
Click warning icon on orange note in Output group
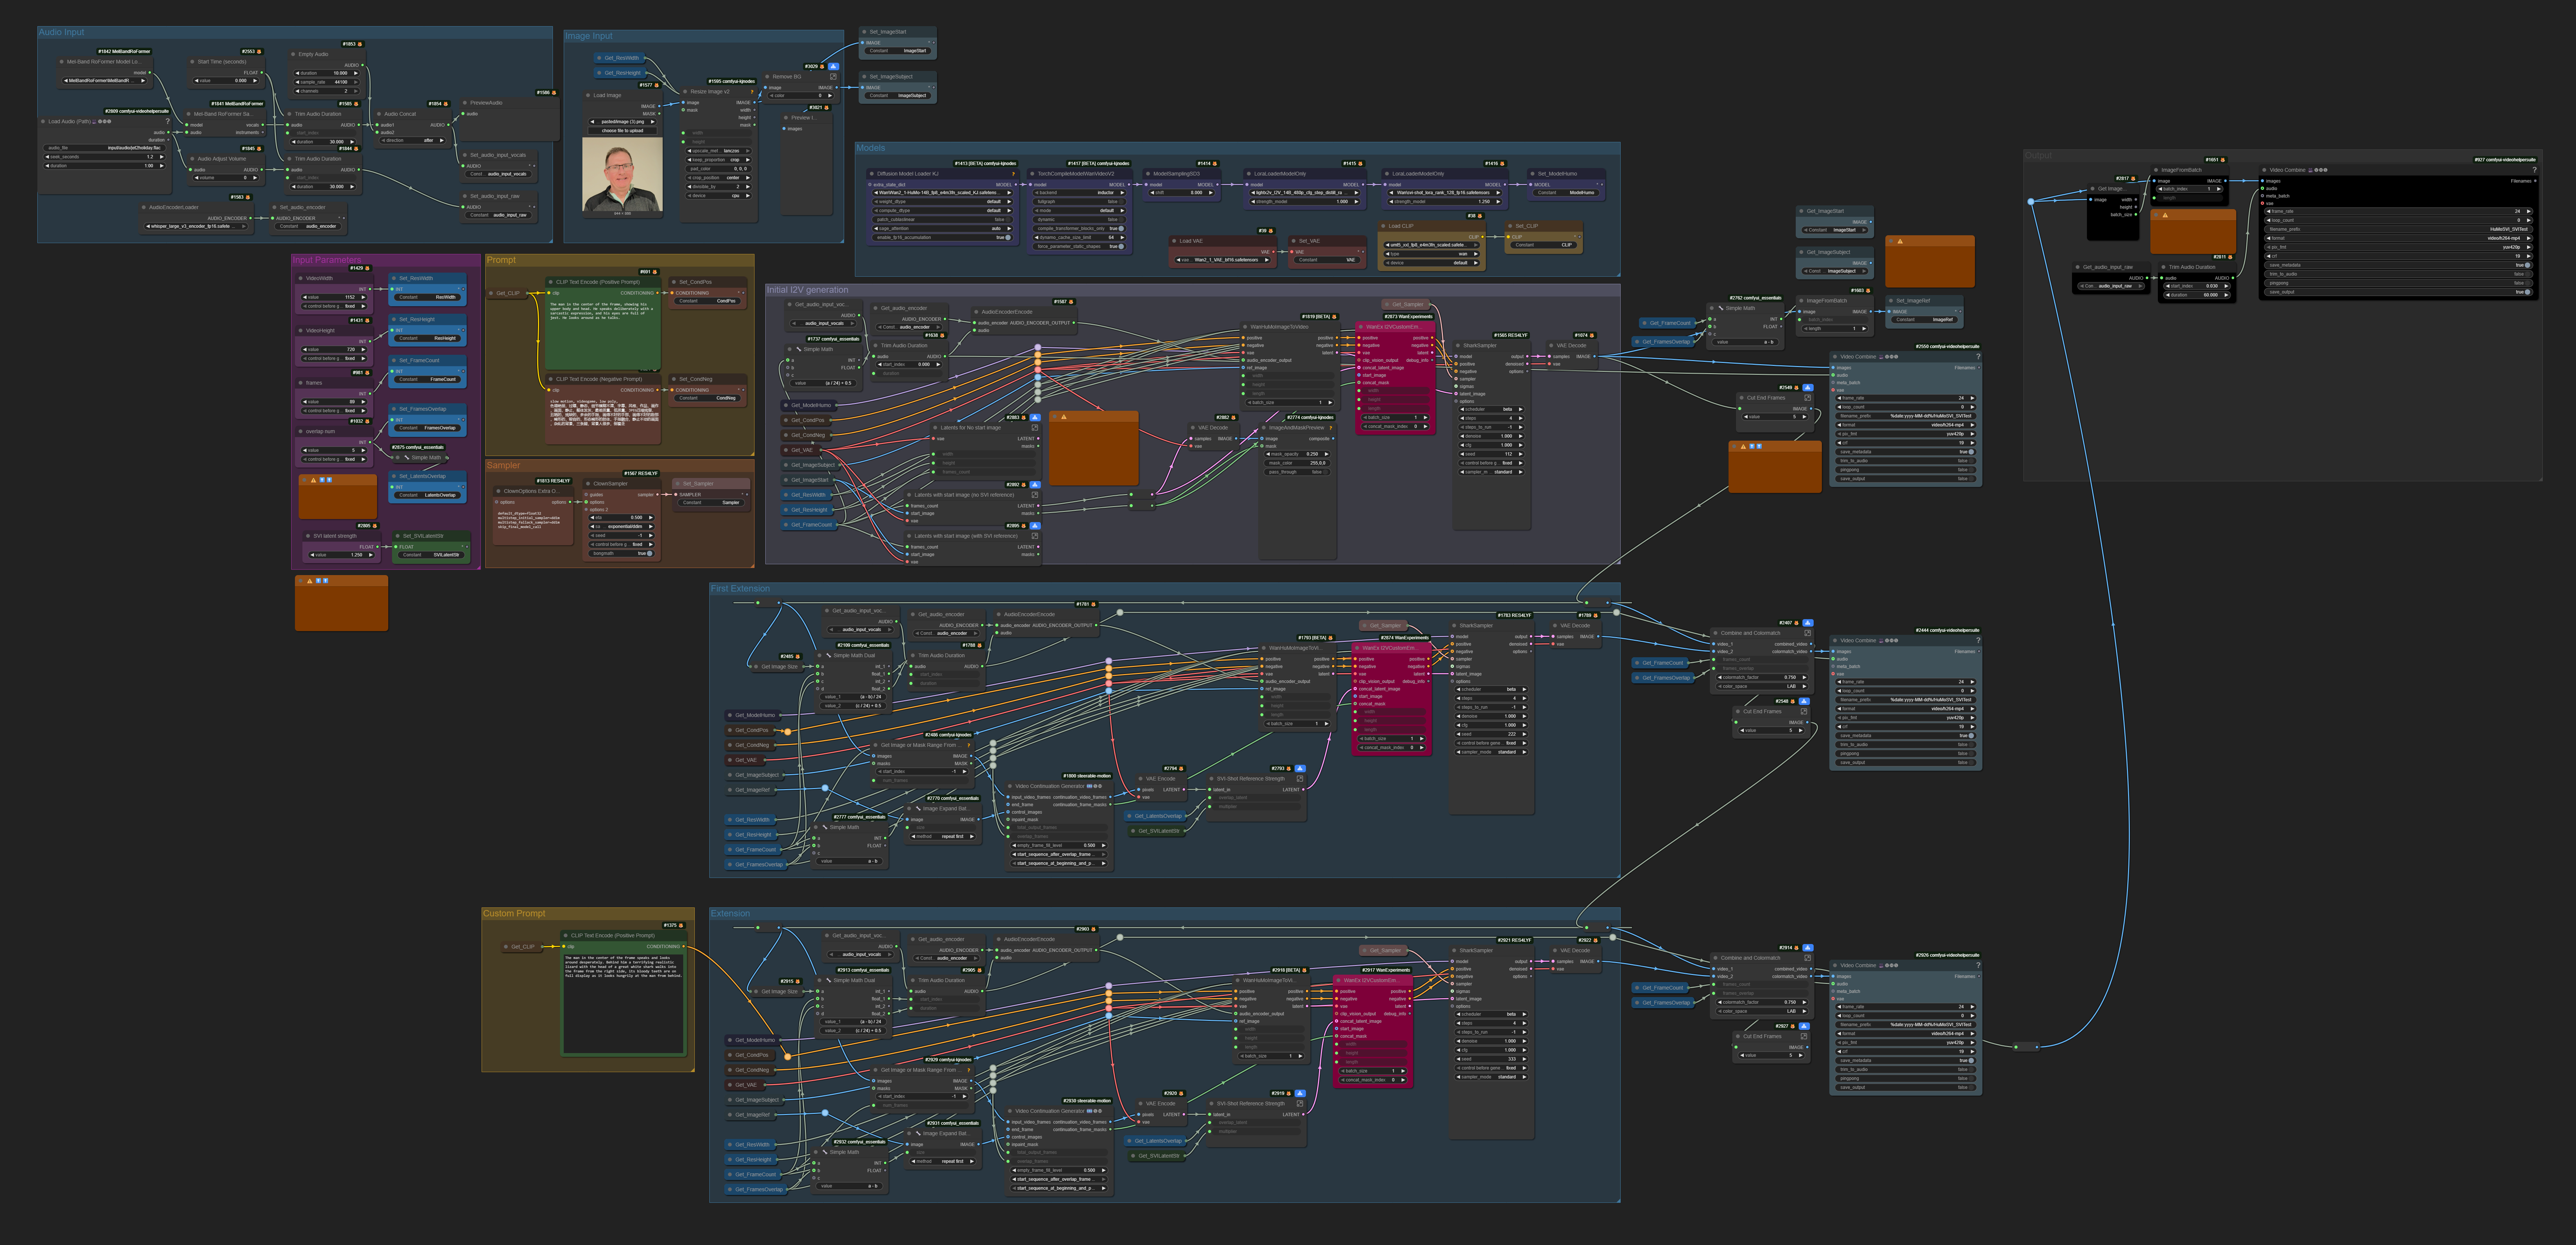(2165, 215)
